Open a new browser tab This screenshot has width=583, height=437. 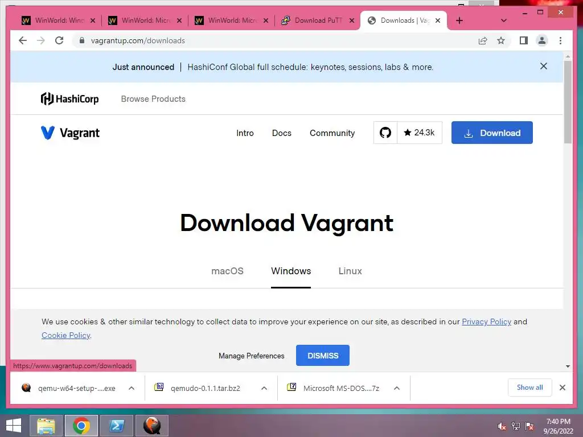coord(459,20)
